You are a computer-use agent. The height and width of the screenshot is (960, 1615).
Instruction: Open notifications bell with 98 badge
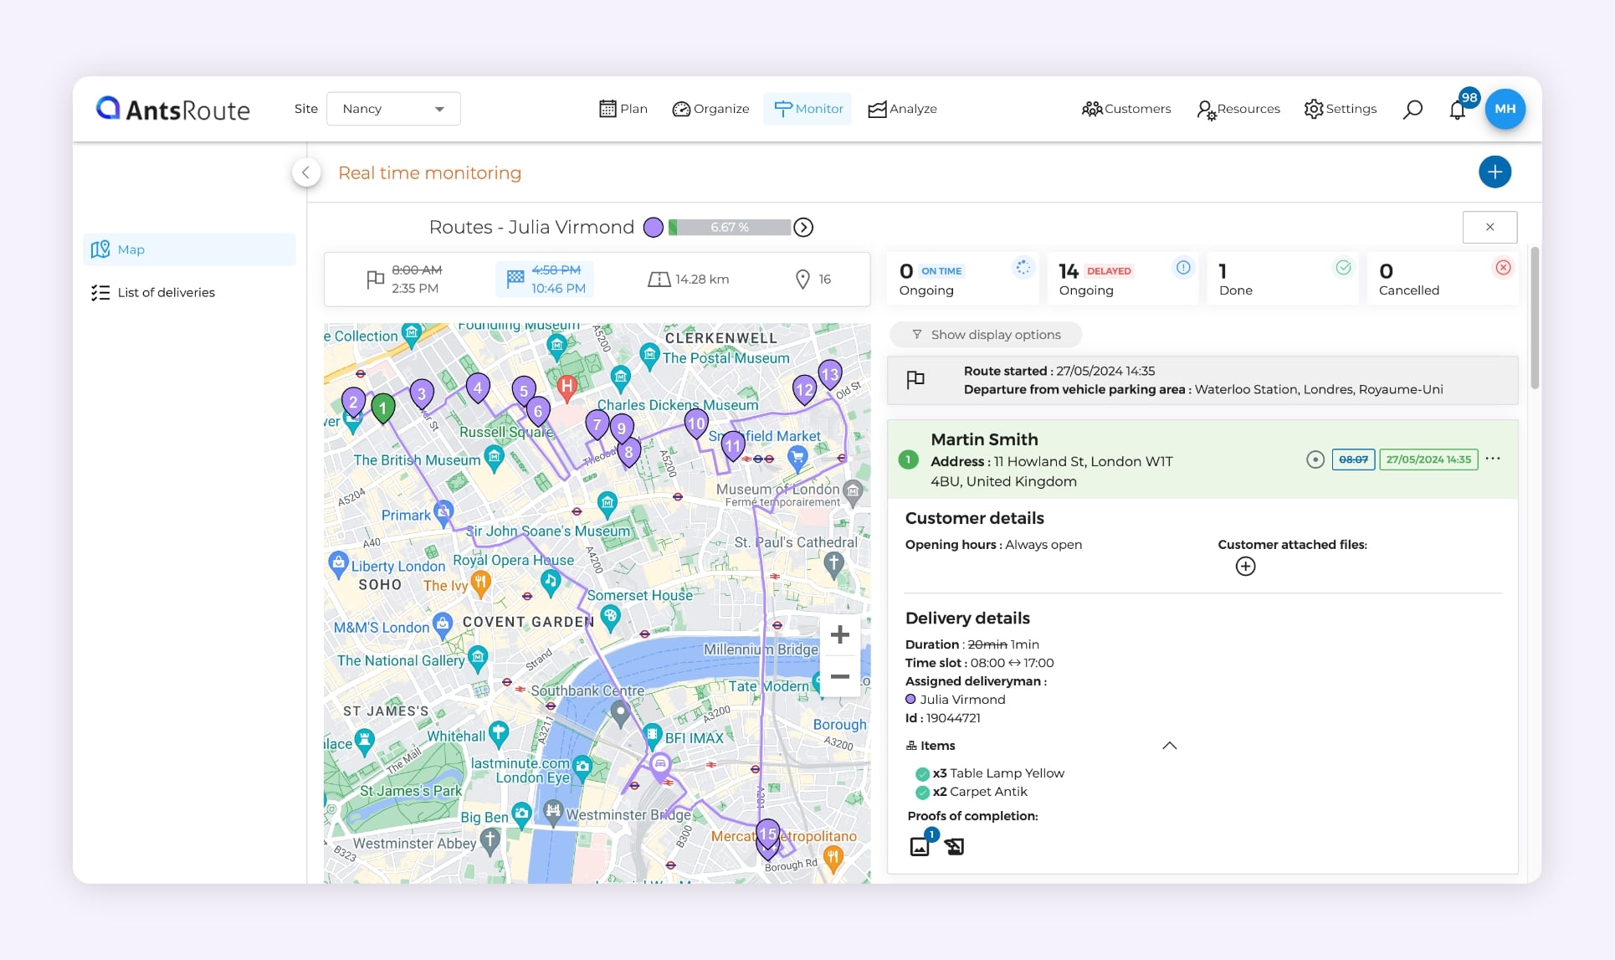[x=1458, y=110]
